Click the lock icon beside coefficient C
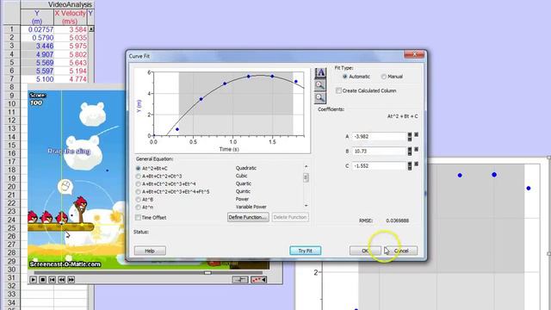 (417, 164)
